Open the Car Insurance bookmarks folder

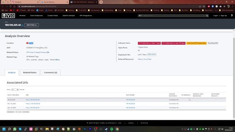click(x=94, y=10)
